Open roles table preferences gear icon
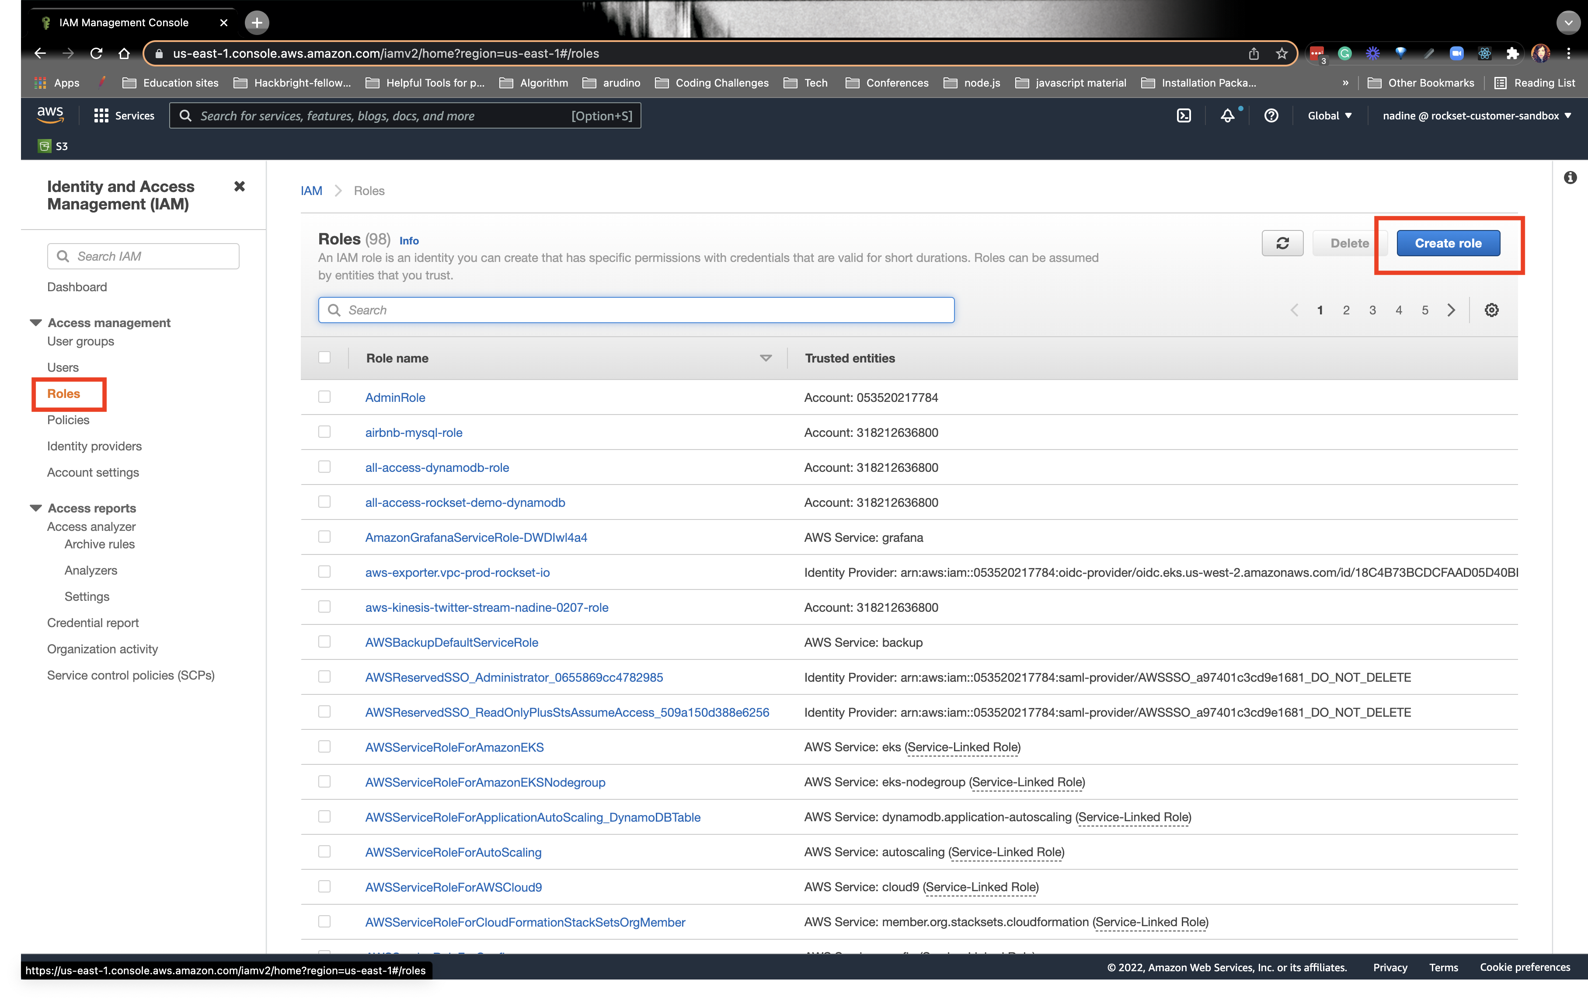 tap(1491, 310)
